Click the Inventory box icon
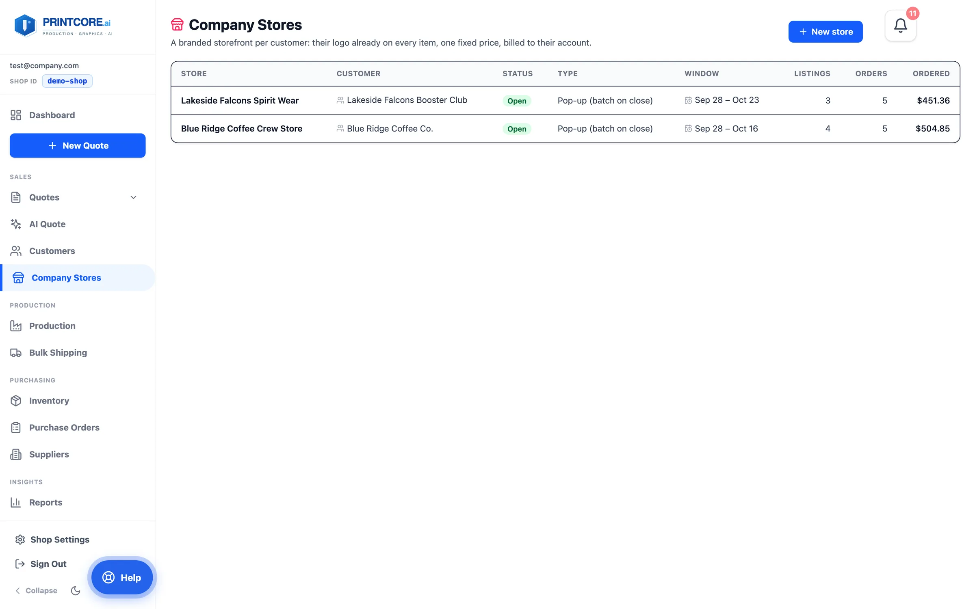Image resolution: width=975 pixels, height=609 pixels. (x=16, y=401)
